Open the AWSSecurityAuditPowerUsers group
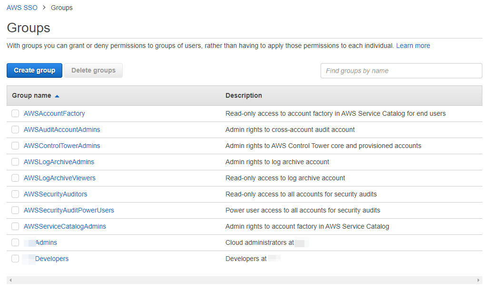Screen dimensions: 489x297 [69, 210]
